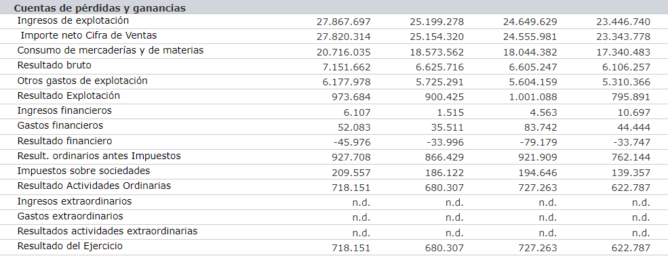Image resolution: width=668 pixels, height=256 pixels.
Task: Select the cell showing 44.444
Action: click(x=634, y=127)
